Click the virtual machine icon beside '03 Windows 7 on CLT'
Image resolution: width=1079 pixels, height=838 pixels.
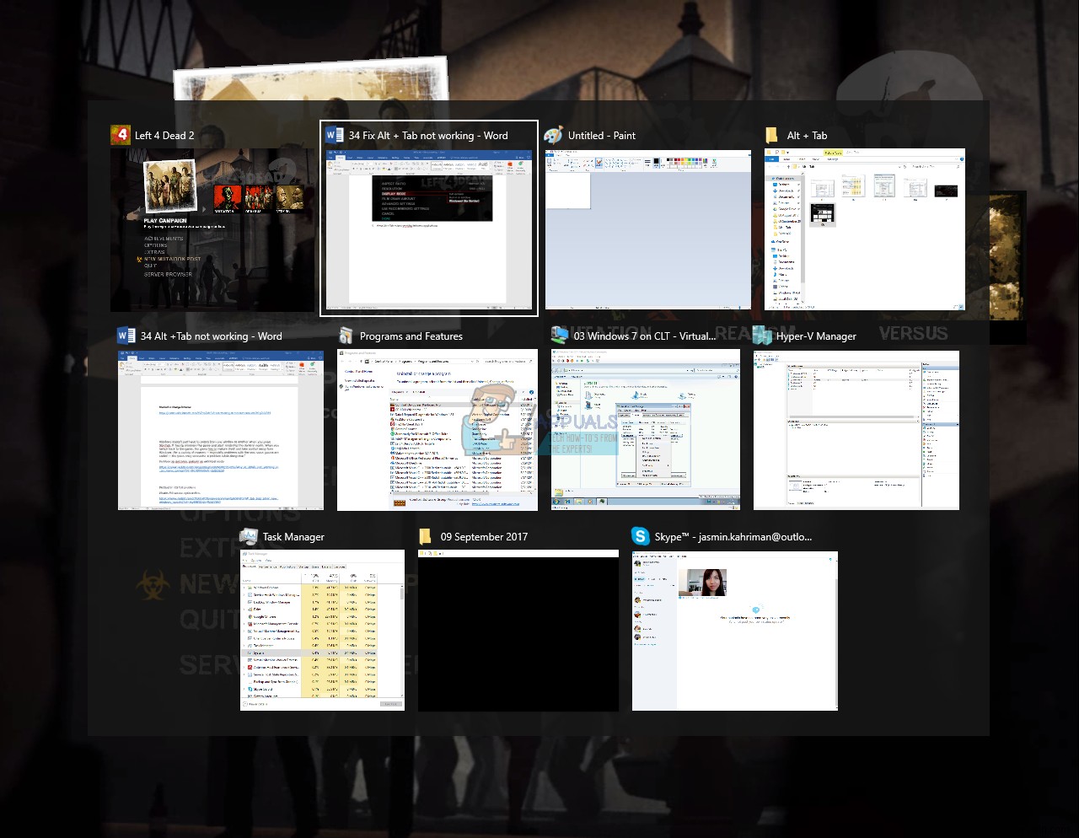[x=560, y=335]
